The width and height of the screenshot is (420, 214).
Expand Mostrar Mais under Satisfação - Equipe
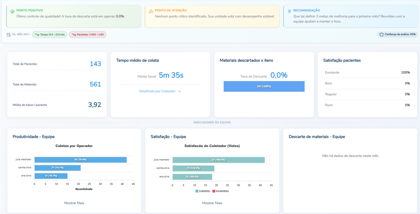coord(212,203)
